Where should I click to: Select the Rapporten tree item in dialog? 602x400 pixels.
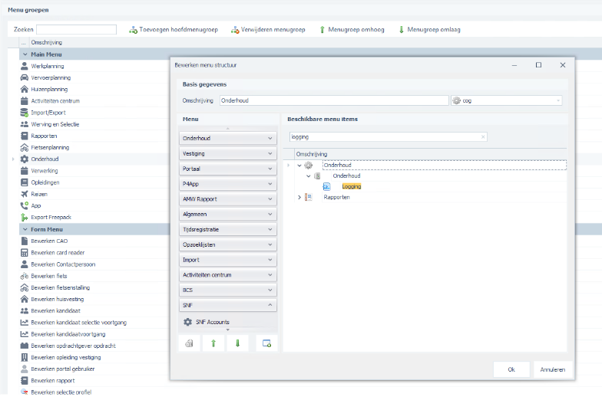(336, 198)
